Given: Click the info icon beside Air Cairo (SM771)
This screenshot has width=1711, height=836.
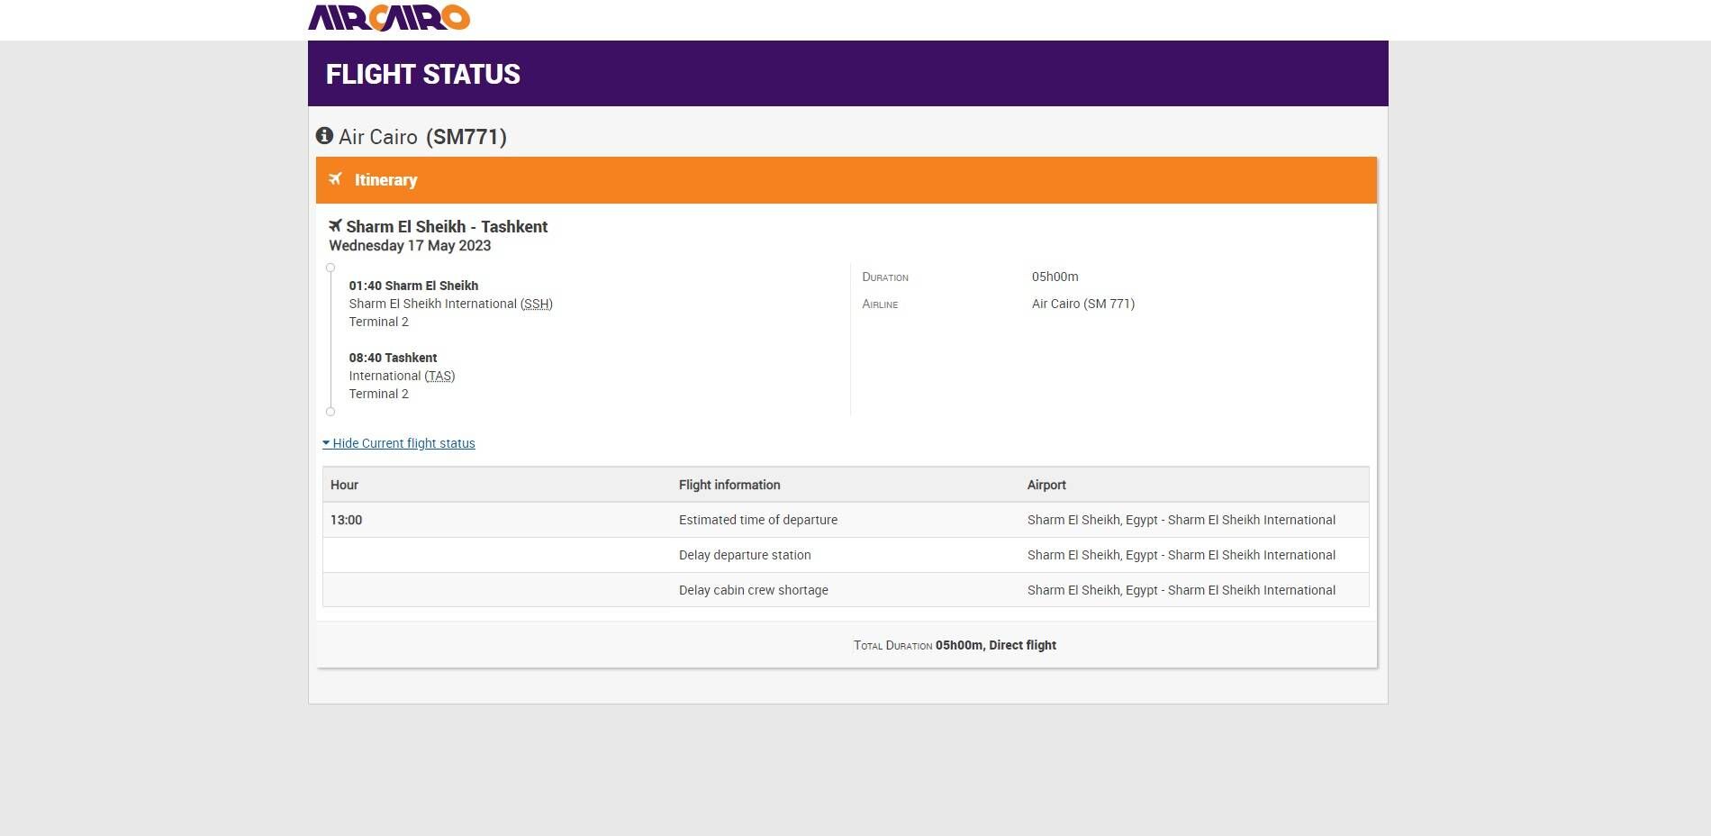Looking at the screenshot, I should (324, 135).
